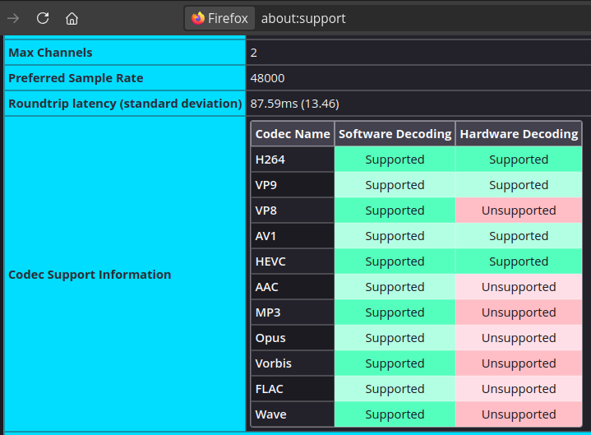
Task: Select the AV1 codec name cell
Action: (293, 236)
